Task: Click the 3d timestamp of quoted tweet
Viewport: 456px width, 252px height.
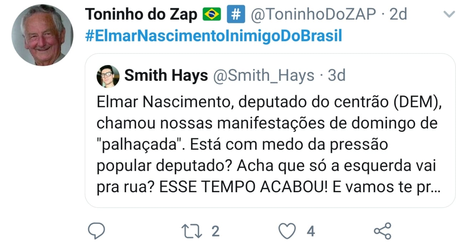Action: (337, 75)
